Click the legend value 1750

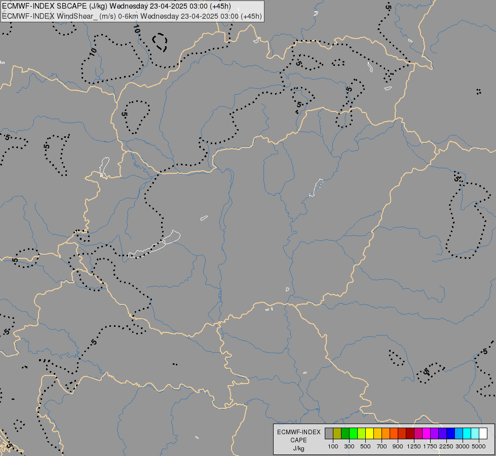(430, 446)
